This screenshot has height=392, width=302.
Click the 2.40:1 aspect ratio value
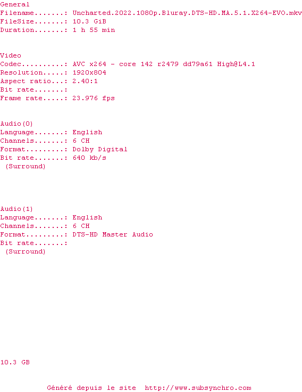pyautogui.click(x=85, y=81)
